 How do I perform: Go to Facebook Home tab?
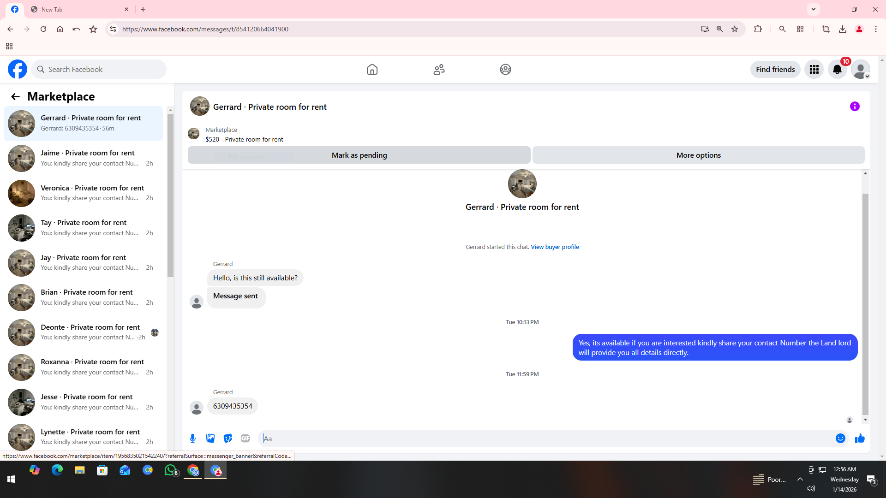point(372,70)
